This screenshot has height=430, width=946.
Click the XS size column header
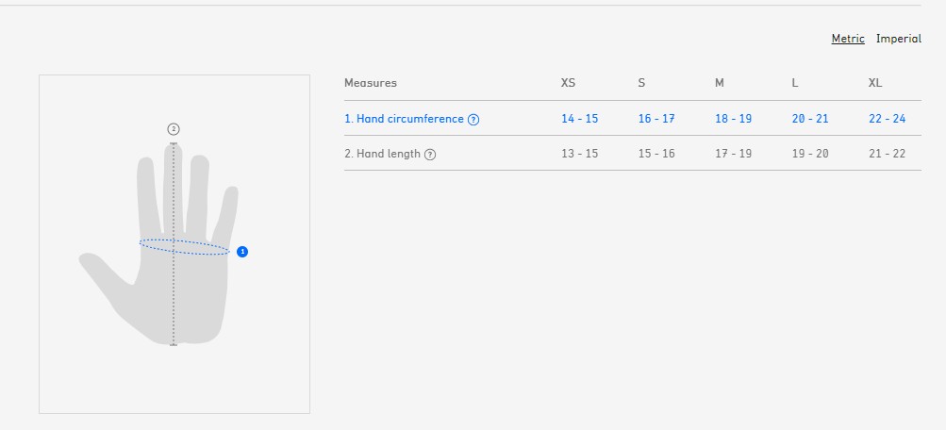(x=568, y=83)
